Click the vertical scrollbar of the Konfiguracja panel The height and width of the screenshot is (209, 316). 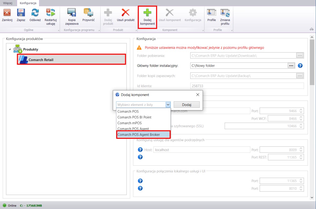click(312, 63)
